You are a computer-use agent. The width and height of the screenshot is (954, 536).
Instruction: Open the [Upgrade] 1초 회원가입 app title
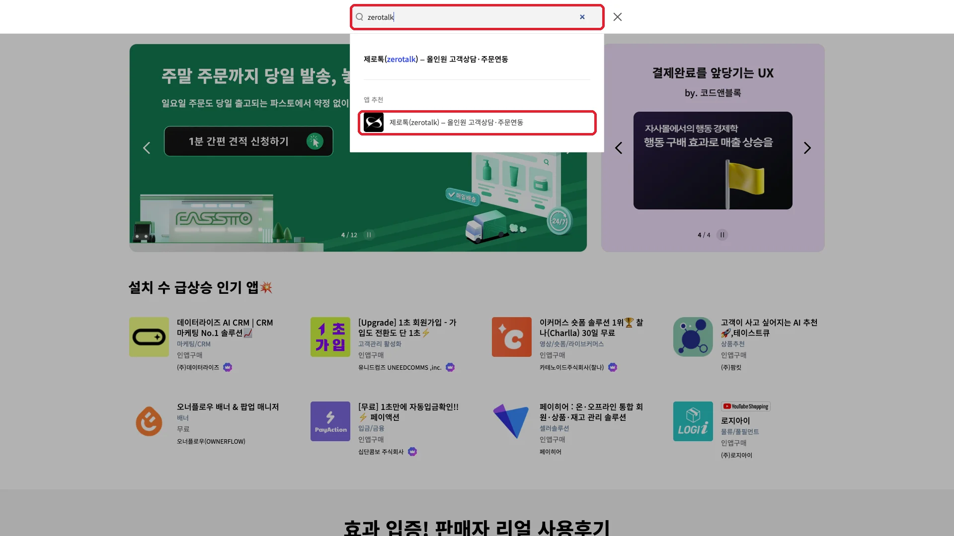(407, 328)
